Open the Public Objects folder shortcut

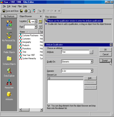(9, 49)
